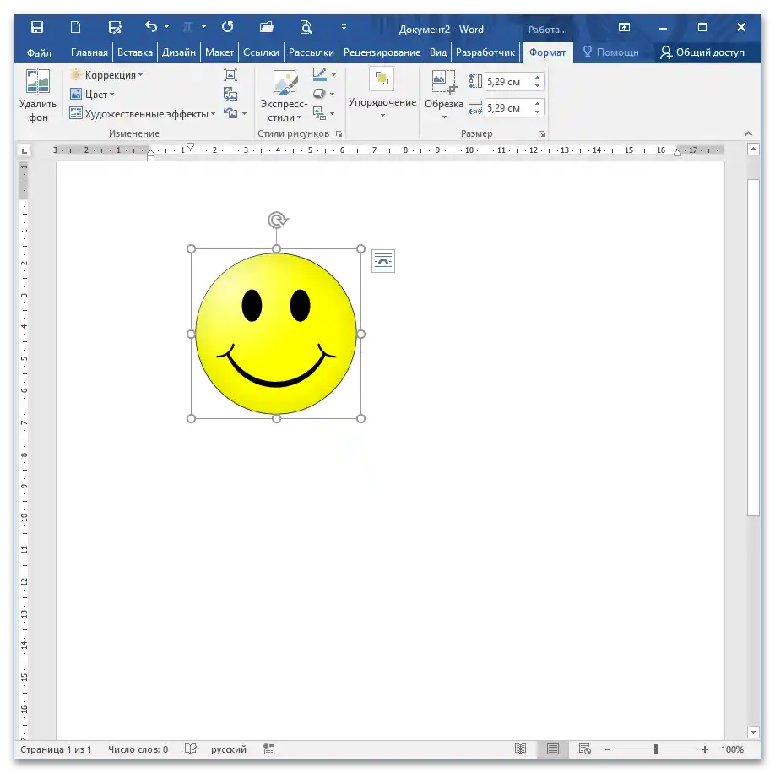This screenshot has height=773, width=775.
Task: Open the Файл tab
Action: tap(39, 52)
